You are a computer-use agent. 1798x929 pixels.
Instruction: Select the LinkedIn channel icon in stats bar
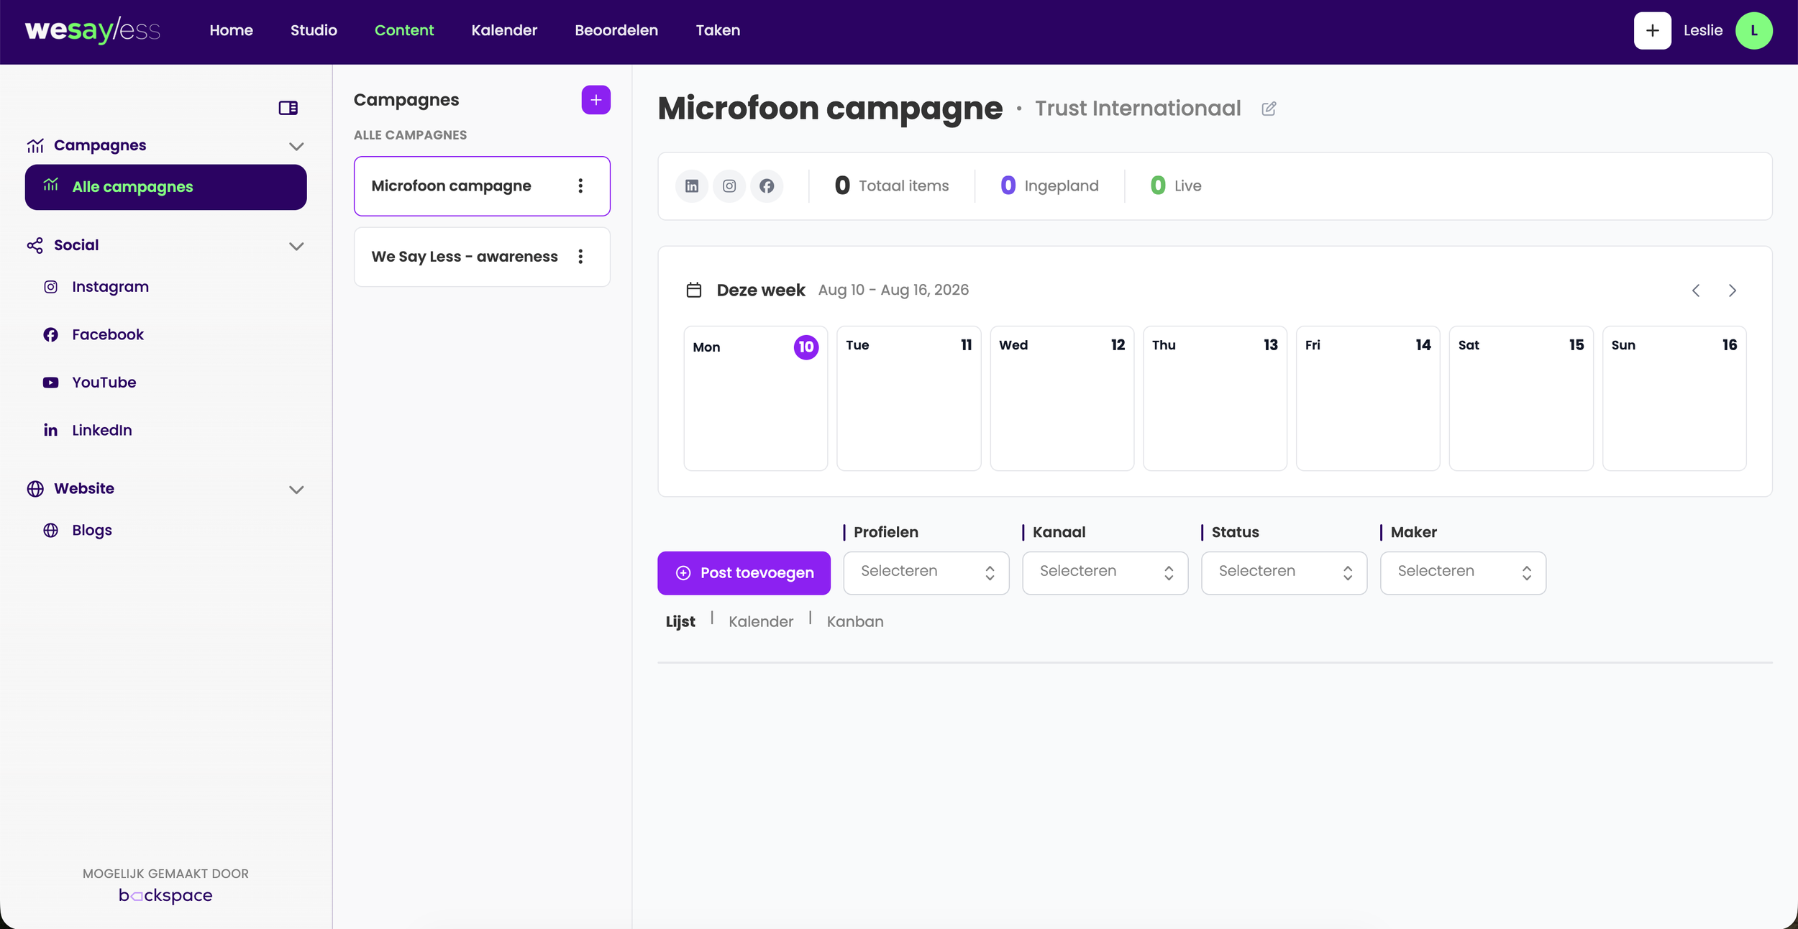(691, 186)
